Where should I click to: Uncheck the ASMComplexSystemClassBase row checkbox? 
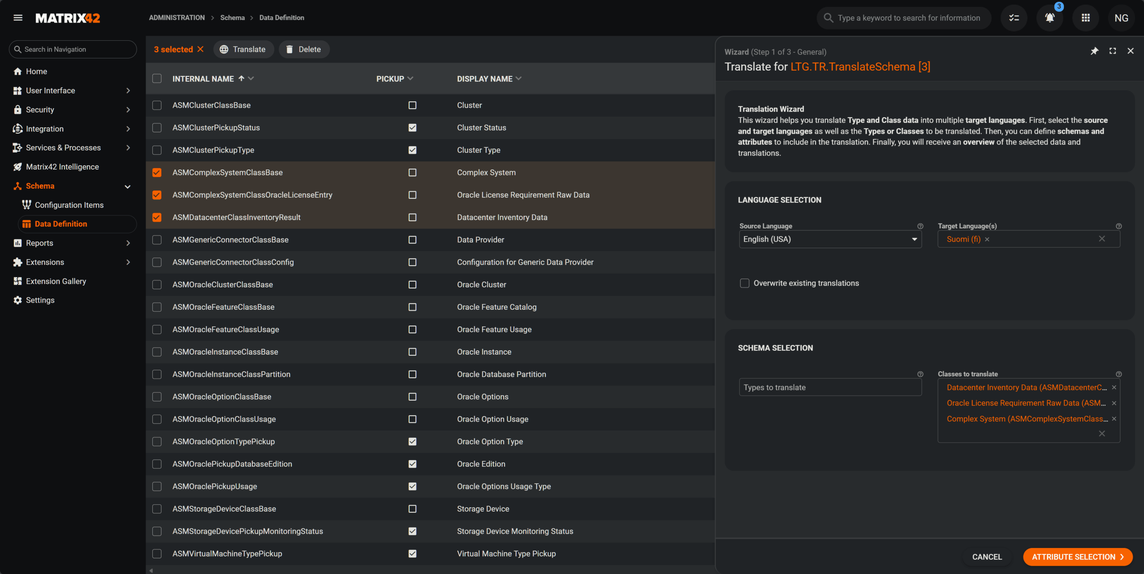(157, 173)
